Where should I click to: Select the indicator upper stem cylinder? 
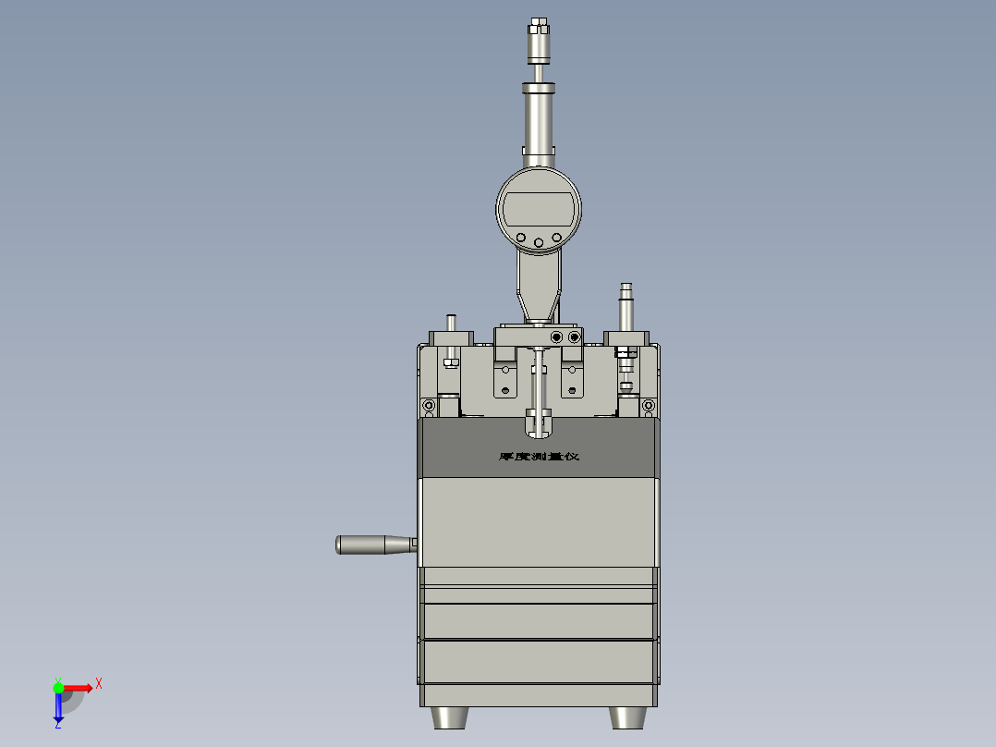(x=538, y=119)
